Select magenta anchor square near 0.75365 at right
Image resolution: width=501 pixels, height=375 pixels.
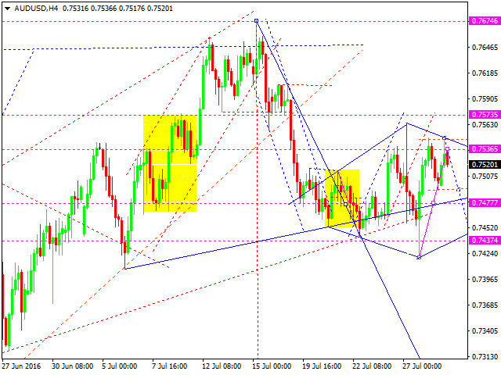(x=447, y=149)
